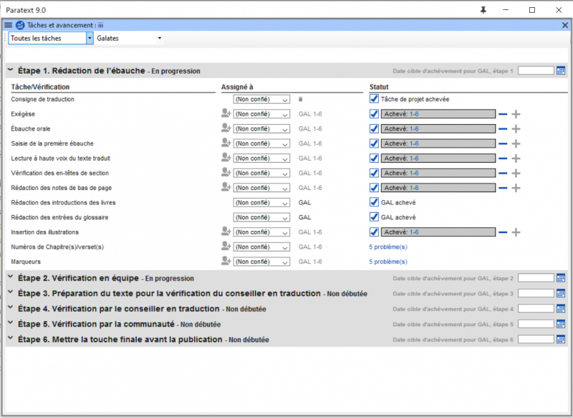The width and height of the screenshot is (573, 418).
Task: Click the minus icon in the Exégèse row
Action: (x=503, y=114)
